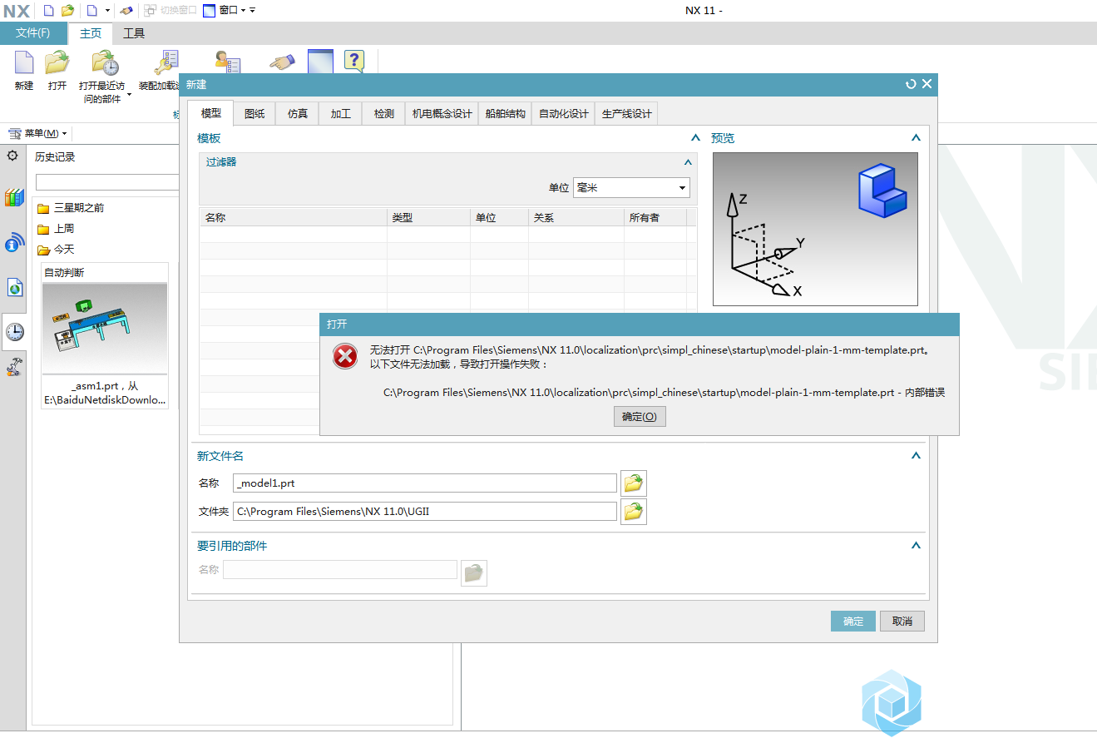The width and height of the screenshot is (1097, 748).
Task: Click the touch mode hand icon in quick access toolbar
Action: click(x=126, y=10)
